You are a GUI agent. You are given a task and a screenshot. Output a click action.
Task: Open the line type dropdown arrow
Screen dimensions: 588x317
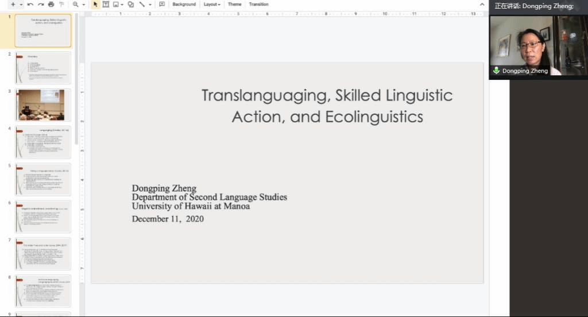(150, 5)
